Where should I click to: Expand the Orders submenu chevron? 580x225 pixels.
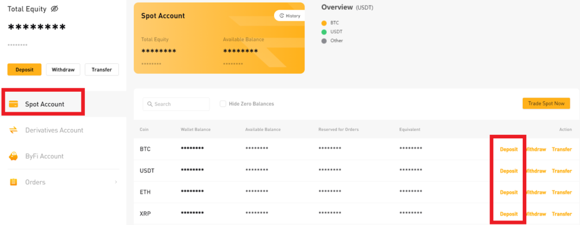pos(116,182)
